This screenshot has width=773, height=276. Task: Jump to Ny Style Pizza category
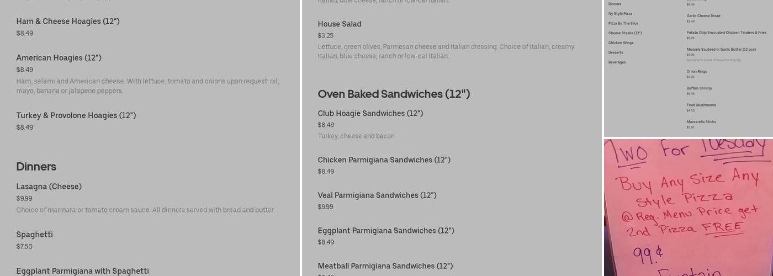[620, 14]
